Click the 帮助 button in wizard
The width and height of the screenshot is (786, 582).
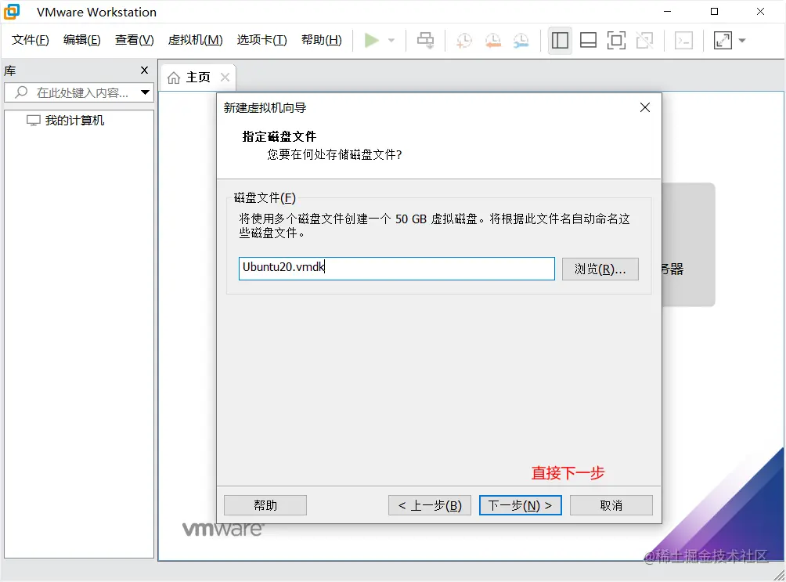coord(265,505)
